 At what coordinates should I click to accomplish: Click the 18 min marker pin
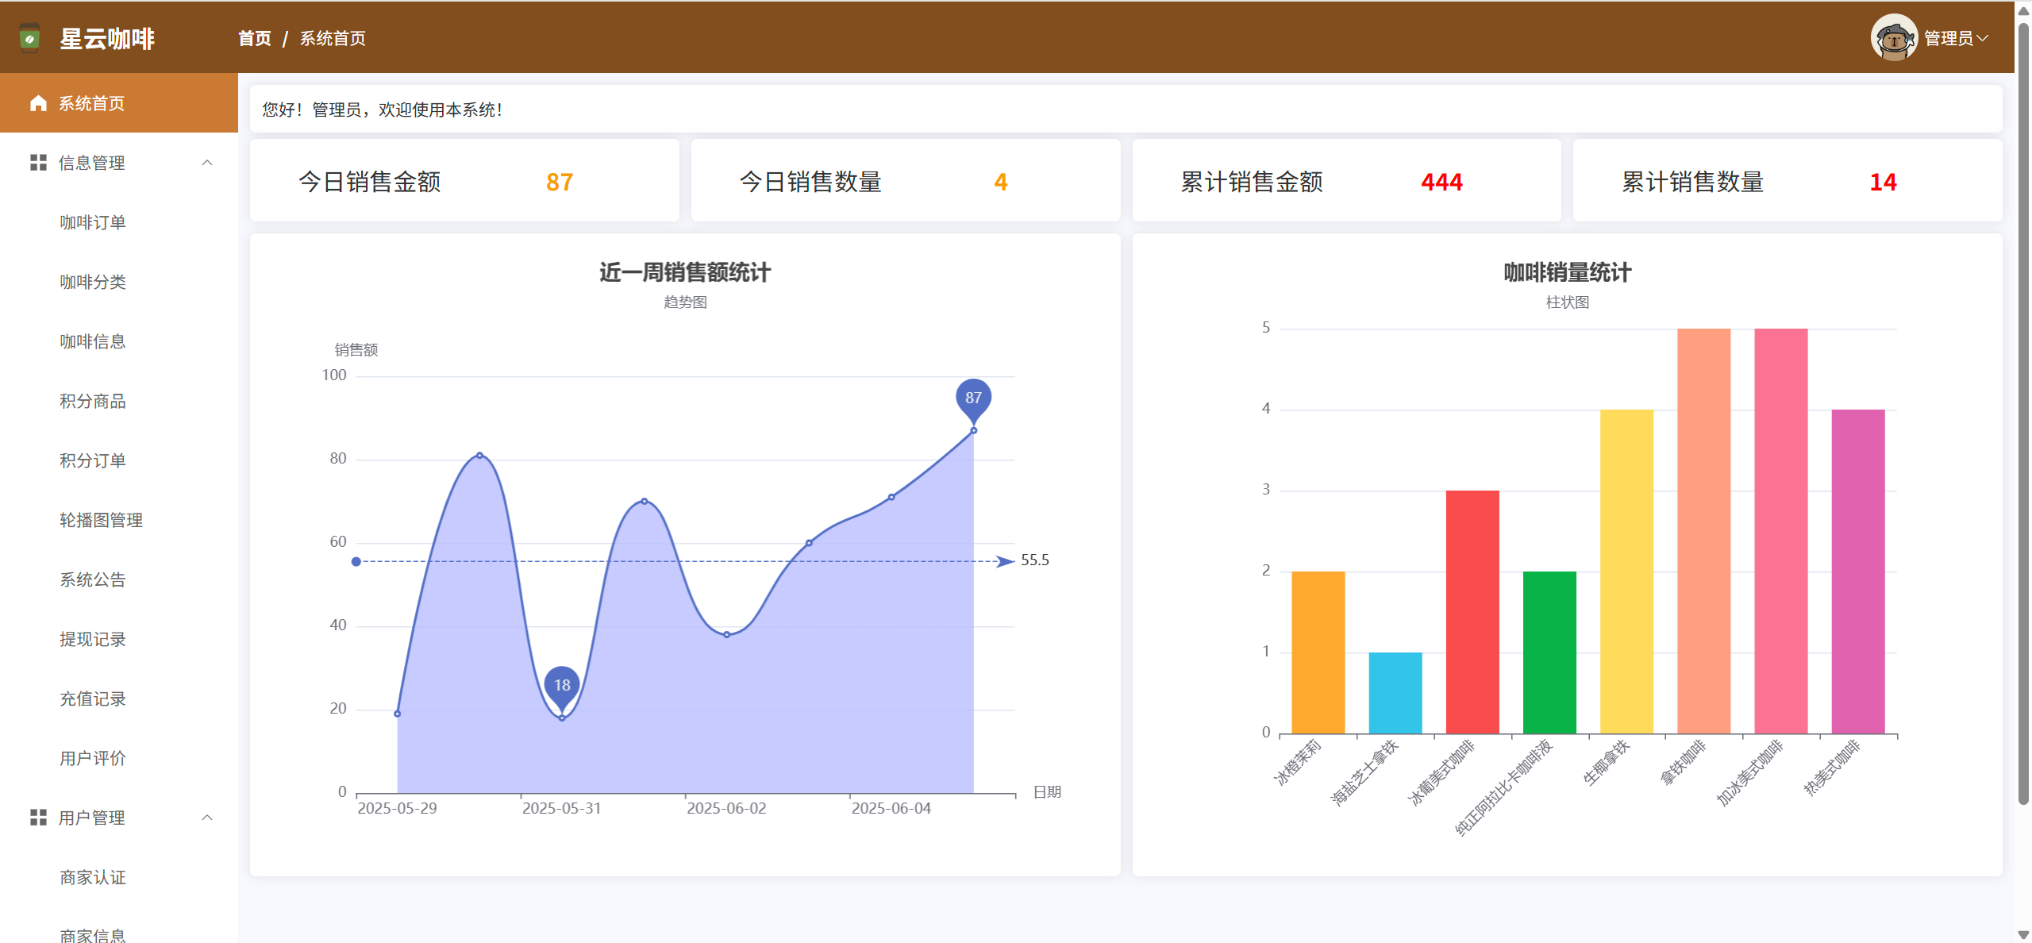click(562, 684)
